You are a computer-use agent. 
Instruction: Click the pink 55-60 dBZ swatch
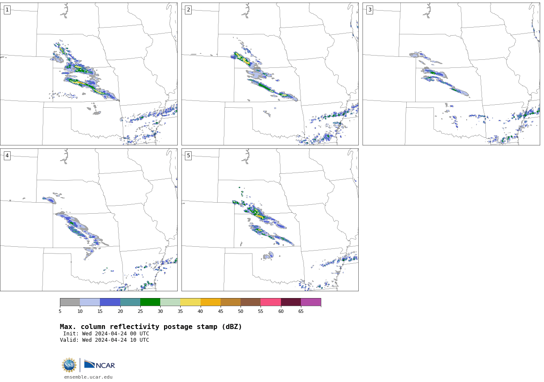[x=271, y=302]
